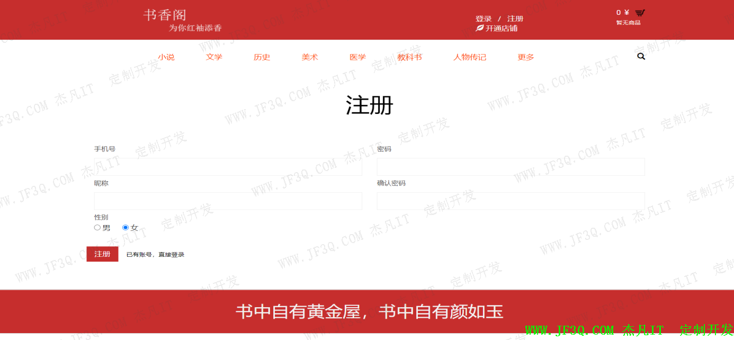Browse the 历史 category
The width and height of the screenshot is (734, 340).
[262, 57]
